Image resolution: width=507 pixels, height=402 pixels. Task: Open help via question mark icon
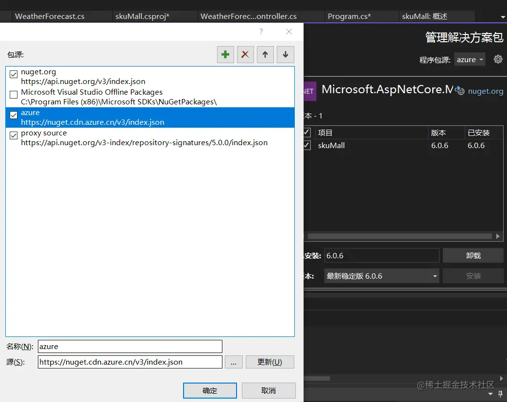[261, 32]
